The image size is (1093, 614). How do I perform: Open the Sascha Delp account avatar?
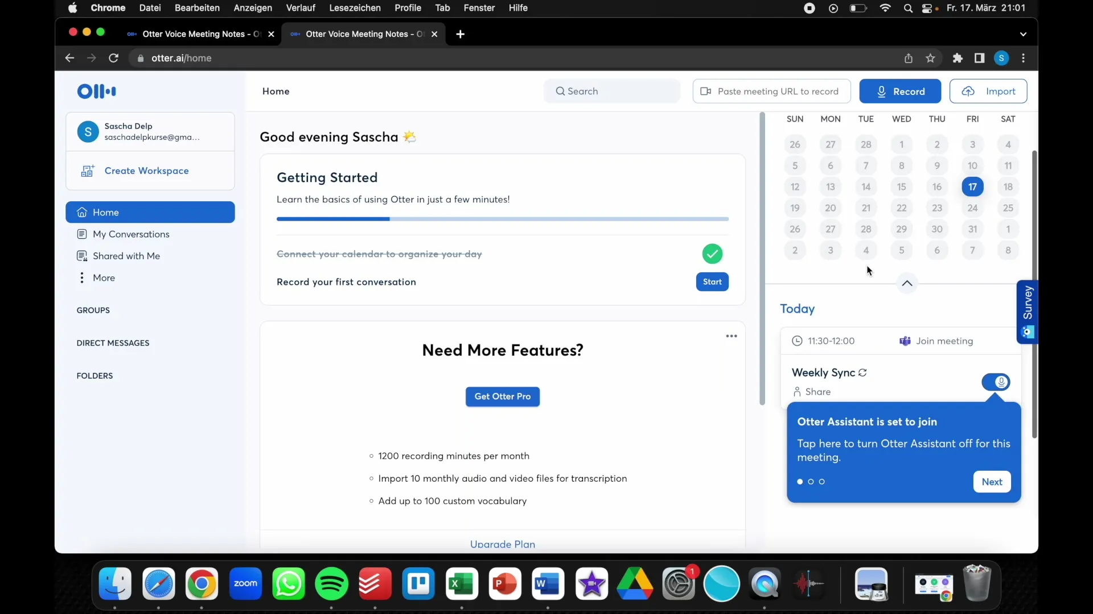pyautogui.click(x=88, y=132)
